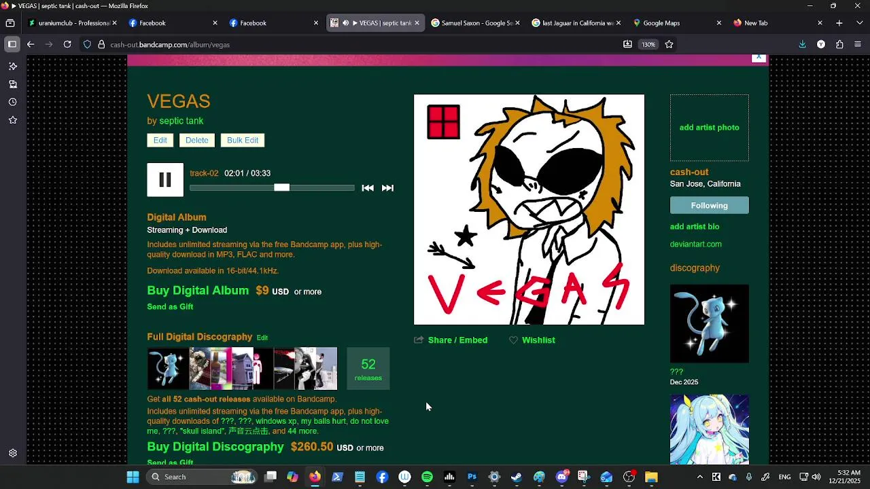This screenshot has height=489, width=870.
Task: Open the Extensions puzzle icon menu
Action: [x=839, y=44]
